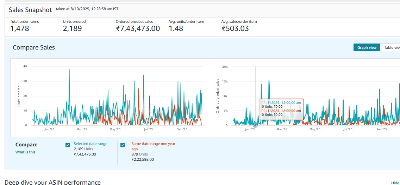Open the Table view tab
Screen dimensions: 400x185
(x=391, y=47)
